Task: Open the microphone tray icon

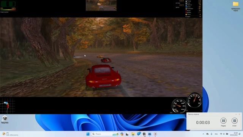Action: (x=211, y=134)
